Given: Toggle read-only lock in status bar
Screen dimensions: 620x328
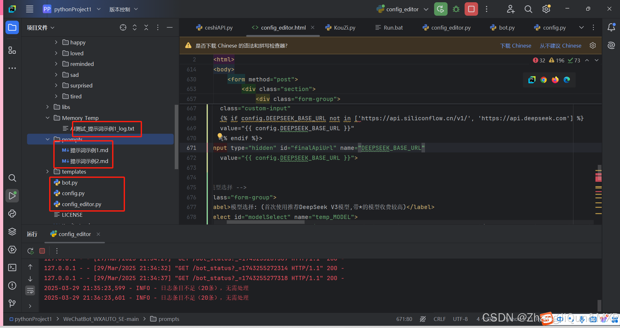Looking at the screenshot, I should [423, 319].
